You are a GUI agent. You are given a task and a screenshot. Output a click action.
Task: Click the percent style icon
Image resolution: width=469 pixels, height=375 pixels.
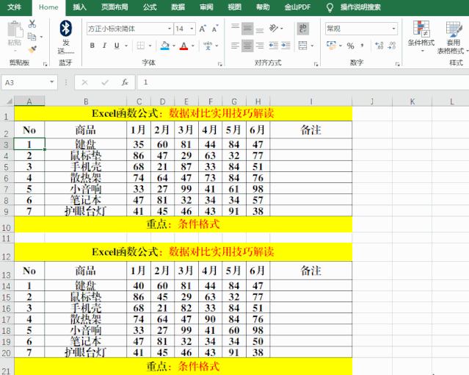point(350,46)
